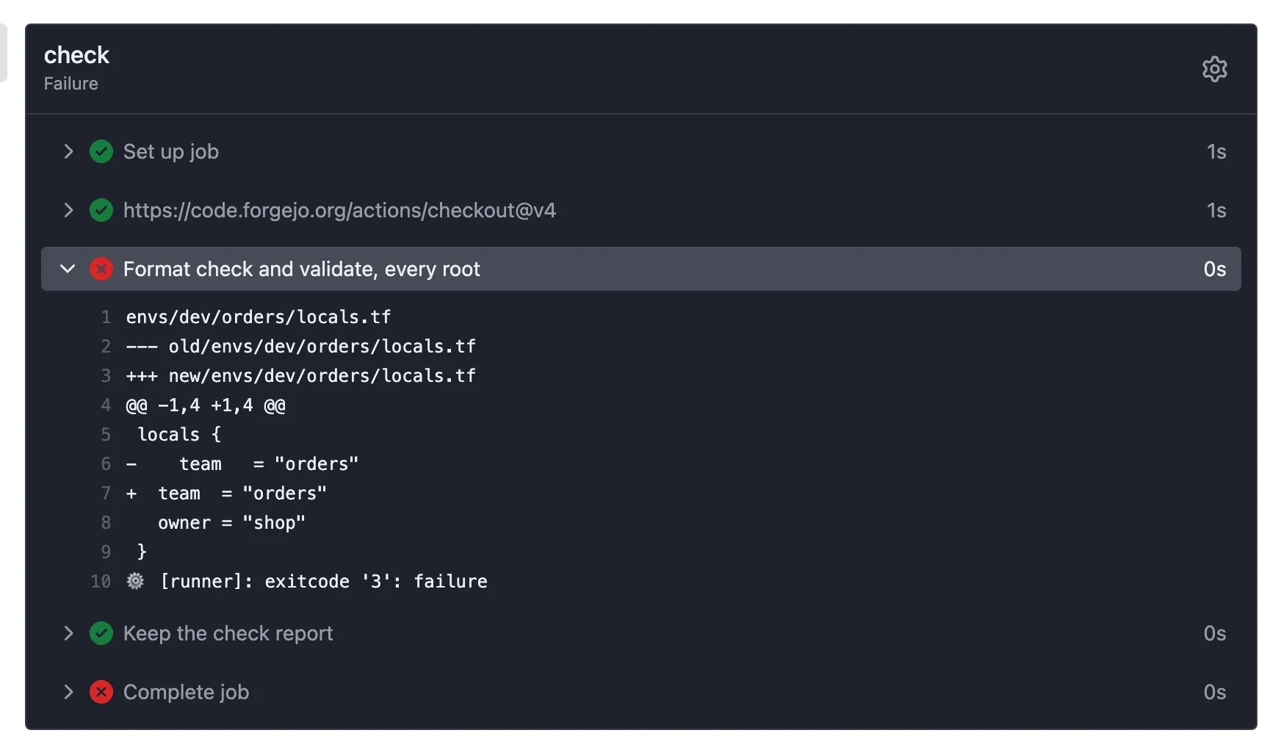
Task: Click the closing brace on log line 9
Action: [x=142, y=552]
